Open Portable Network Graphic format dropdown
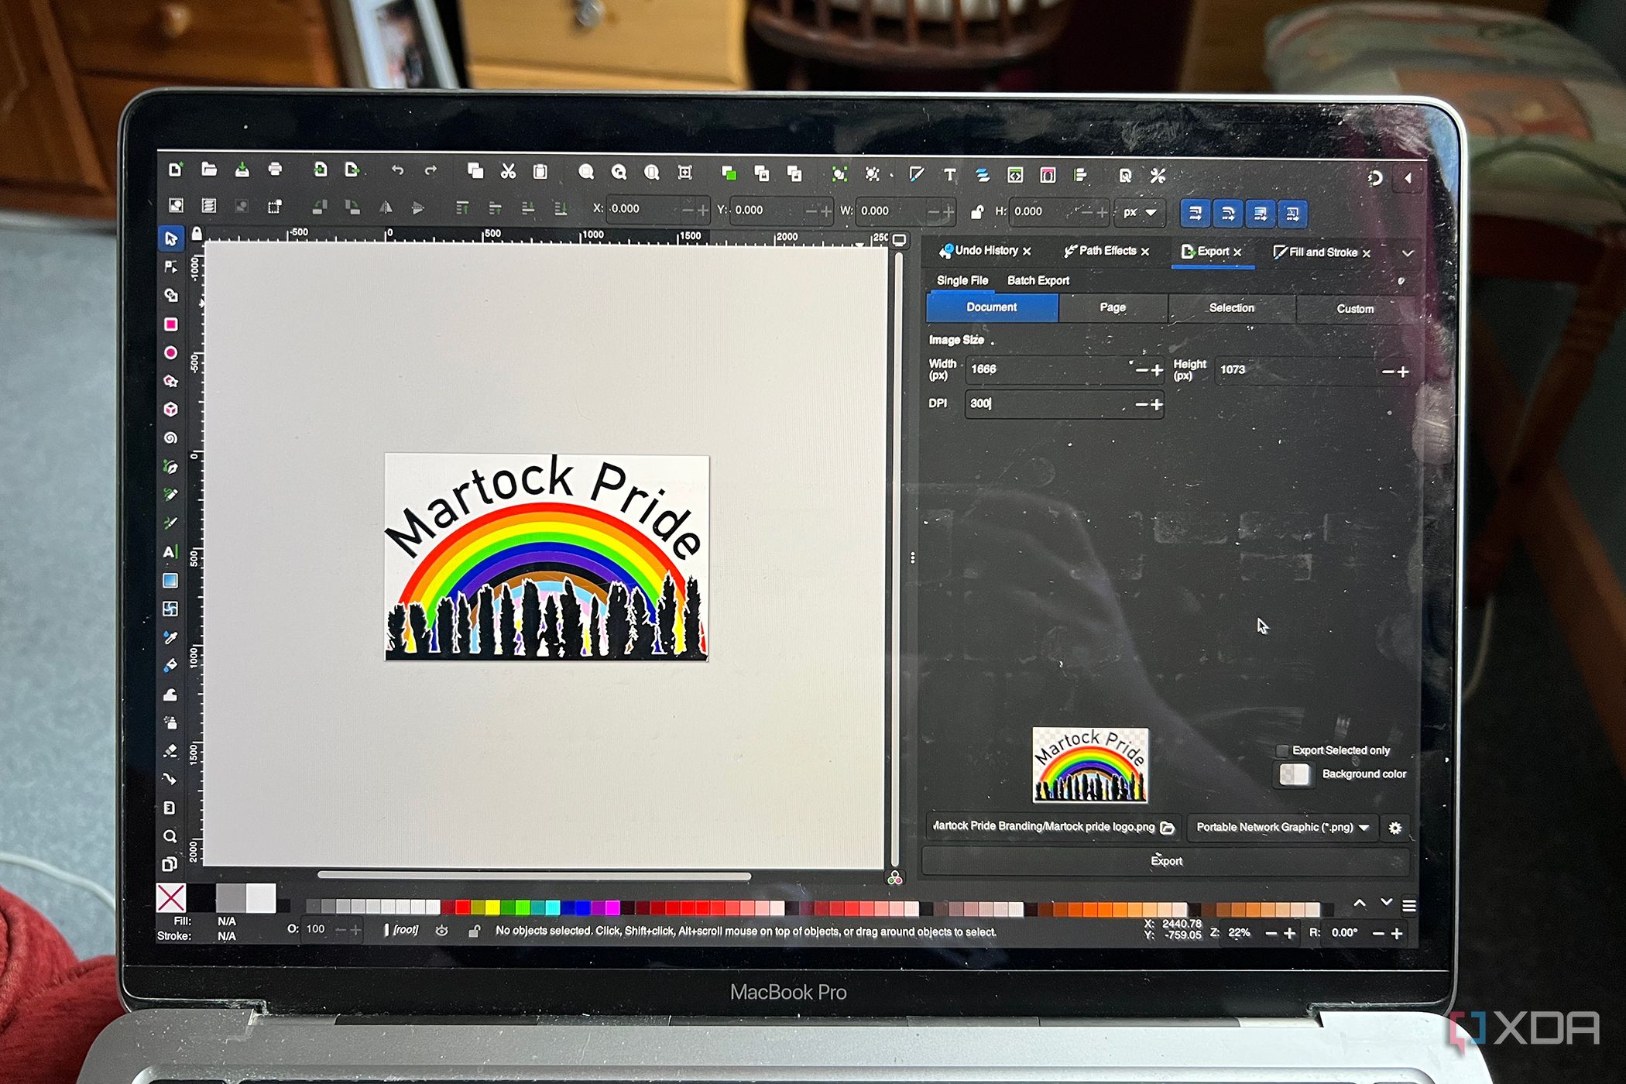 [x=1282, y=828]
